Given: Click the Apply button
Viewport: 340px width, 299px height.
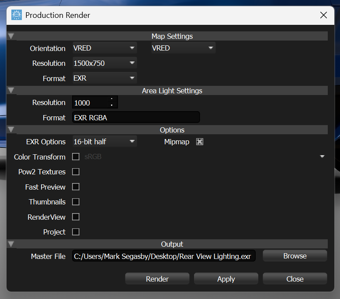Looking at the screenshot, I should [226, 279].
